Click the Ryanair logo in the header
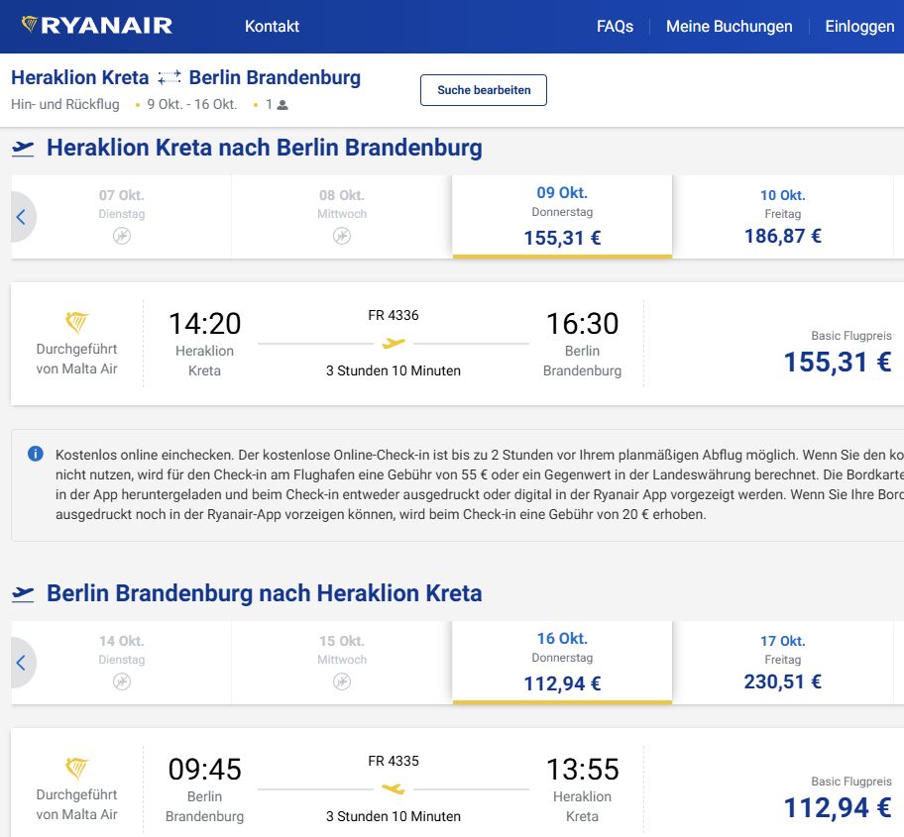Image resolution: width=904 pixels, height=837 pixels. 96,26
